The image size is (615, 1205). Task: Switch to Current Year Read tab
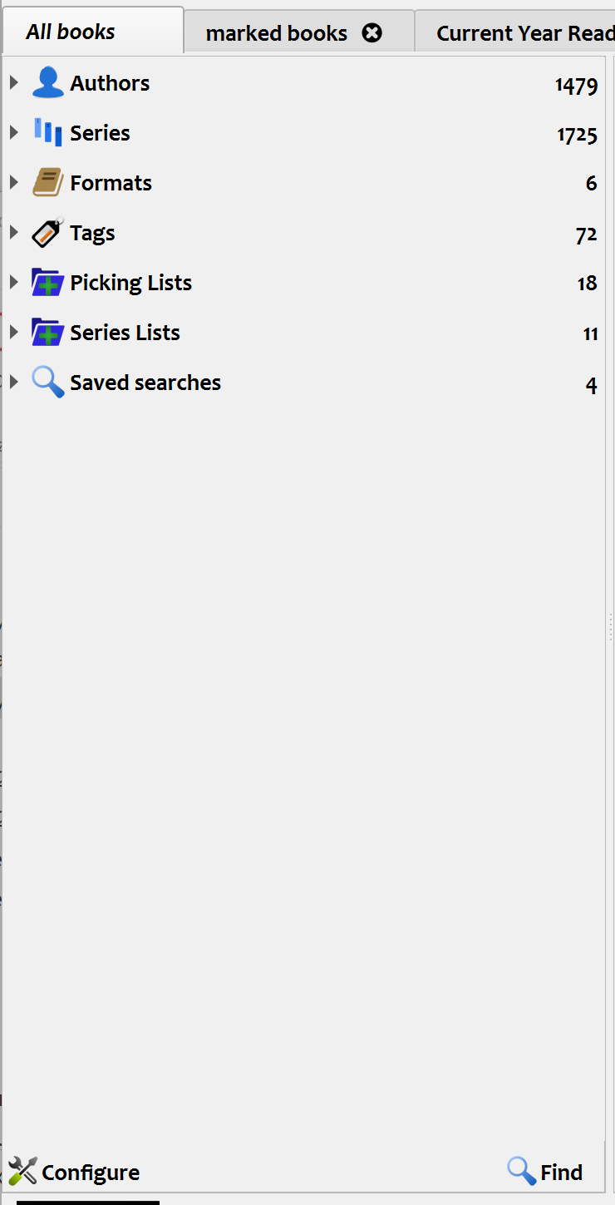(524, 33)
